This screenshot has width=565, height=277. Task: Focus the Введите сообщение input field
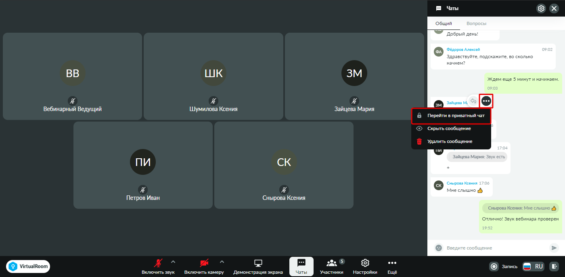click(496, 248)
